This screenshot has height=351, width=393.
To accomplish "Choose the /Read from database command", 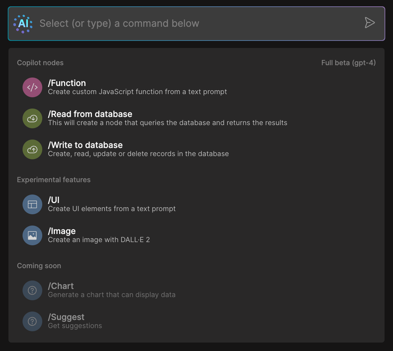I will 90,114.
